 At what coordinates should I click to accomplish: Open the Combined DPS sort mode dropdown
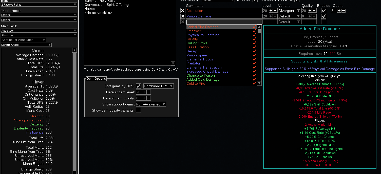tap(159, 86)
